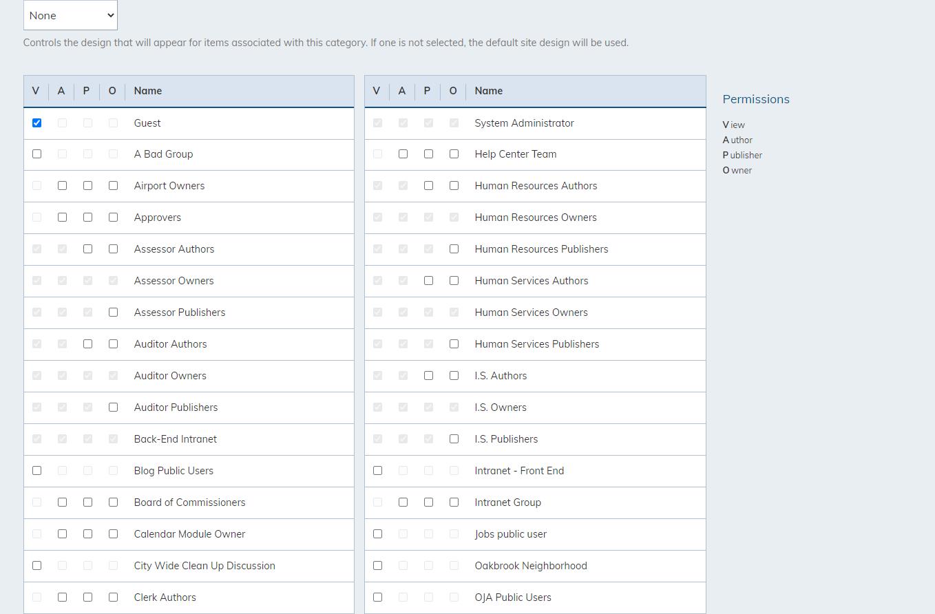Click Name column header in left table
This screenshot has width=935, height=614.
point(148,91)
